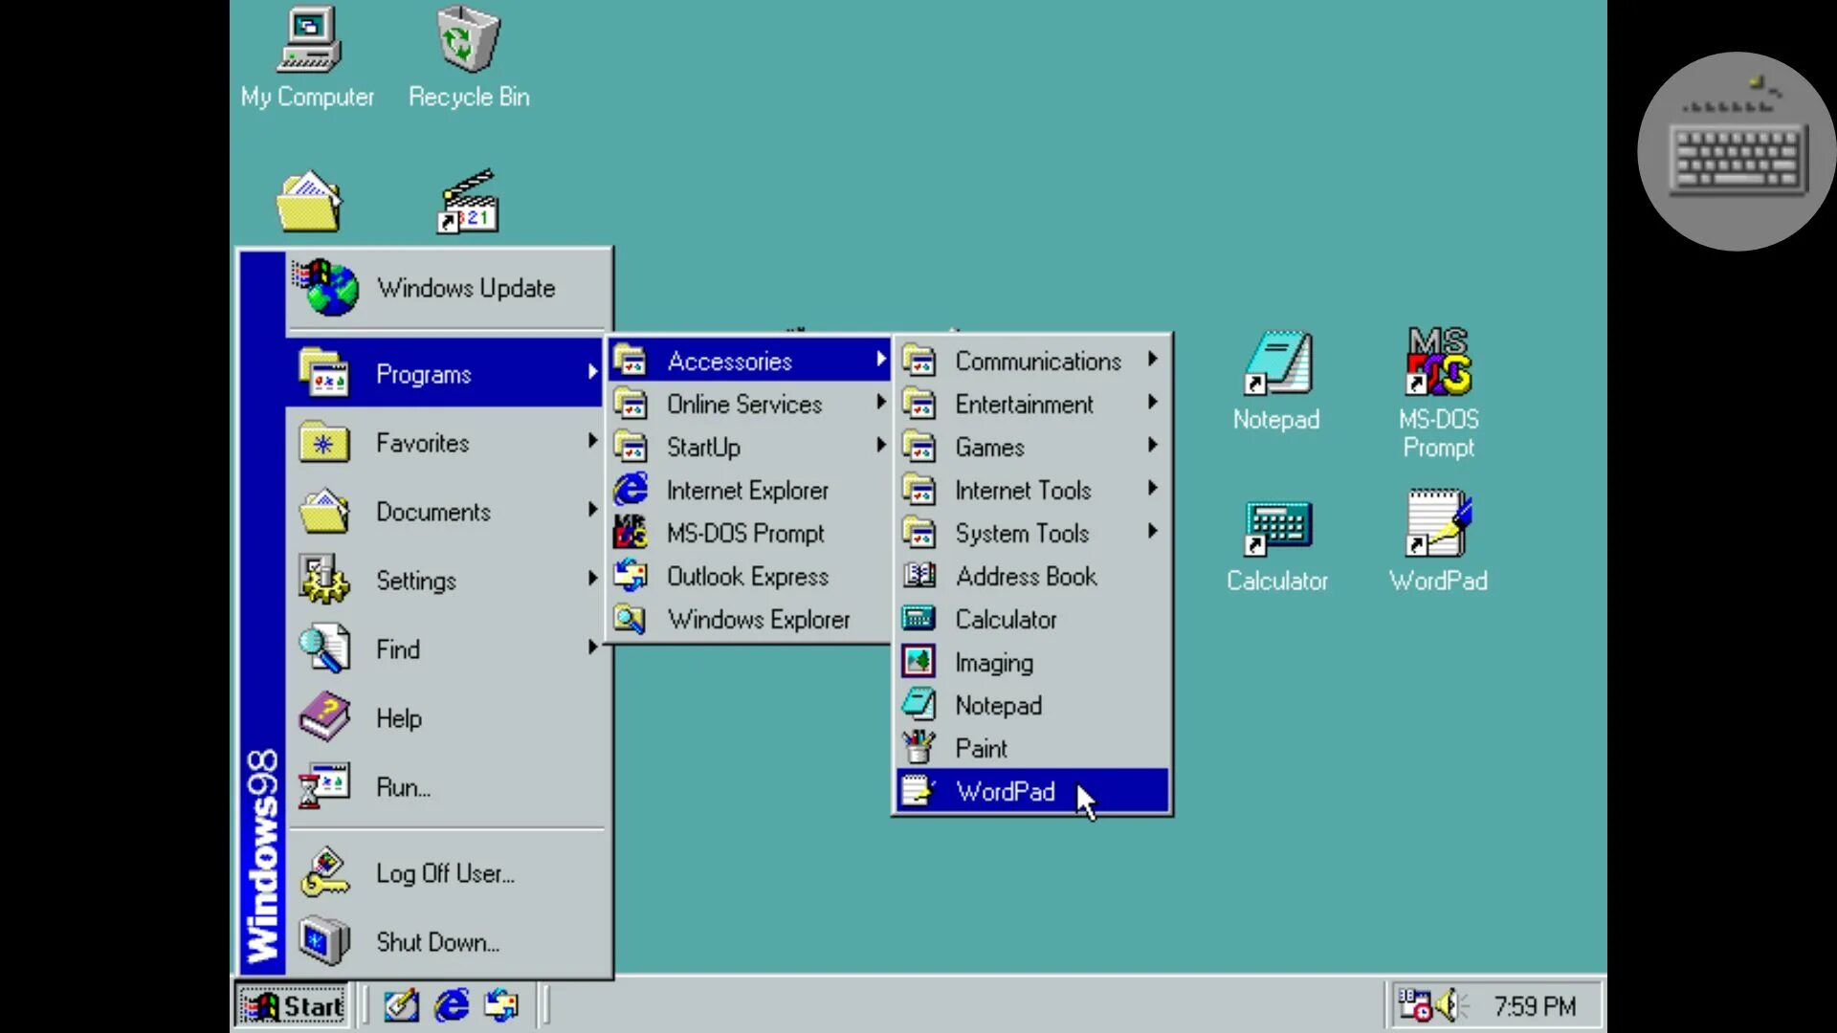Click the on-screen keyboard overlay button
This screenshot has height=1033, width=1837.
[x=1736, y=153]
